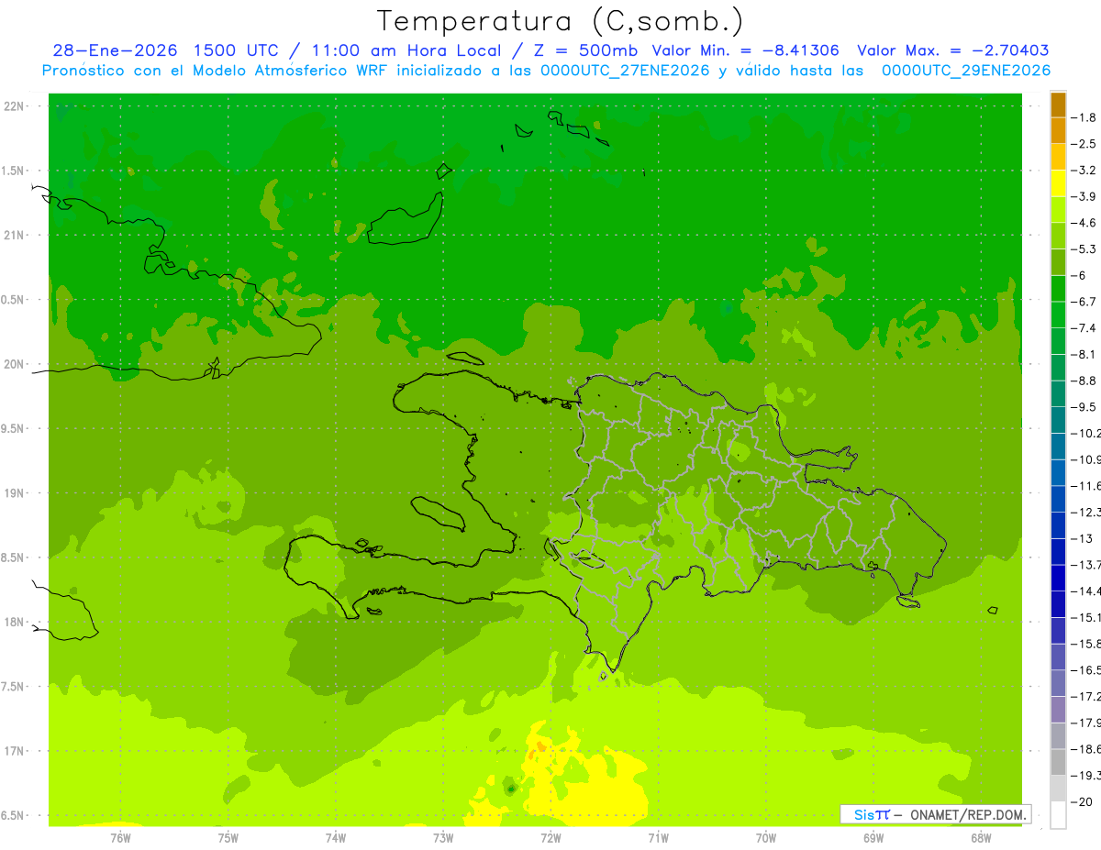The height and width of the screenshot is (850, 1101).
Task: Click the '-3.9' colorbar value
Action: coord(1084,196)
